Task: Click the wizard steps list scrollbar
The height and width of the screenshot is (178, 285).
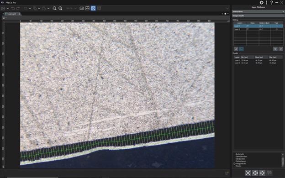Action: click(283, 160)
